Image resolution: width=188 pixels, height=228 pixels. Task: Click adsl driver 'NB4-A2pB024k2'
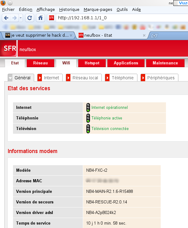pos(101,212)
